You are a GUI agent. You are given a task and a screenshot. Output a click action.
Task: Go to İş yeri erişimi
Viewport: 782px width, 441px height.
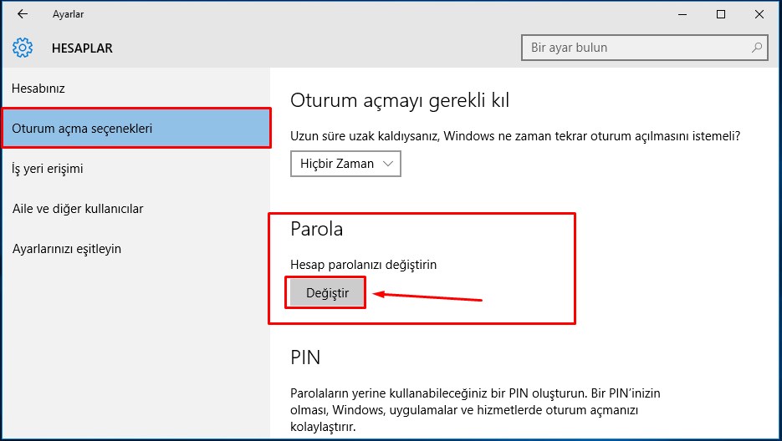click(48, 169)
